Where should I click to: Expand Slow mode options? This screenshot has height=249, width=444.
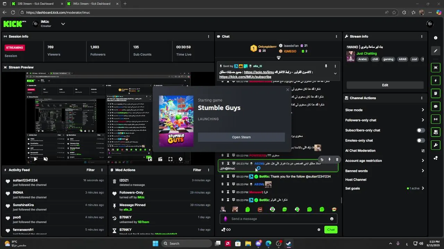(x=423, y=110)
